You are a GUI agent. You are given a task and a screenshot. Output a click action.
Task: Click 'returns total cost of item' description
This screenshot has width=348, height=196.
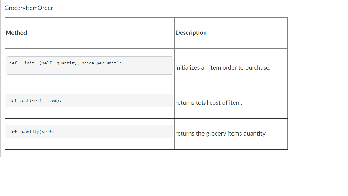point(209,103)
